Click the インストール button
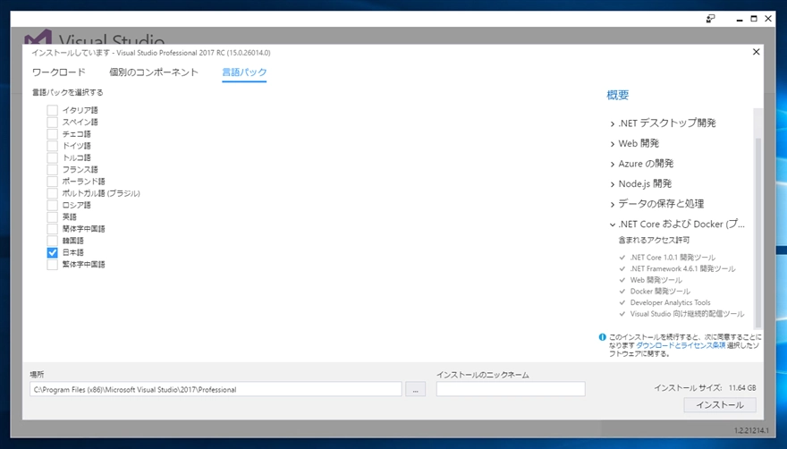The width and height of the screenshot is (787, 449). pyautogui.click(x=720, y=405)
